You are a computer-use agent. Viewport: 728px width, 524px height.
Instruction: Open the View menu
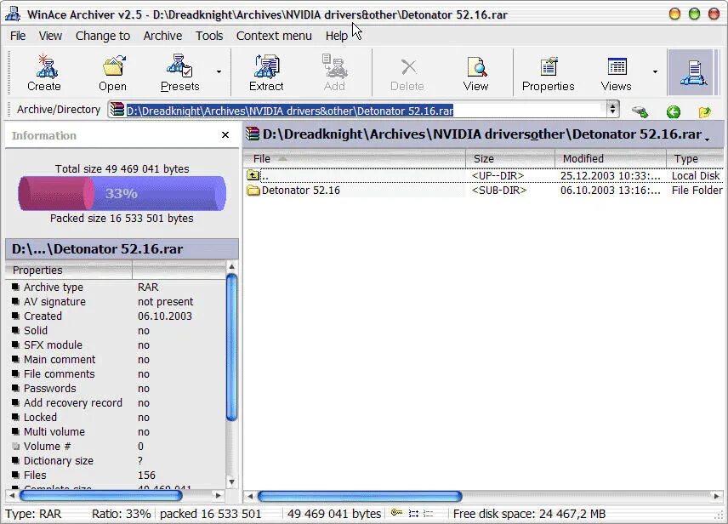[x=50, y=36]
